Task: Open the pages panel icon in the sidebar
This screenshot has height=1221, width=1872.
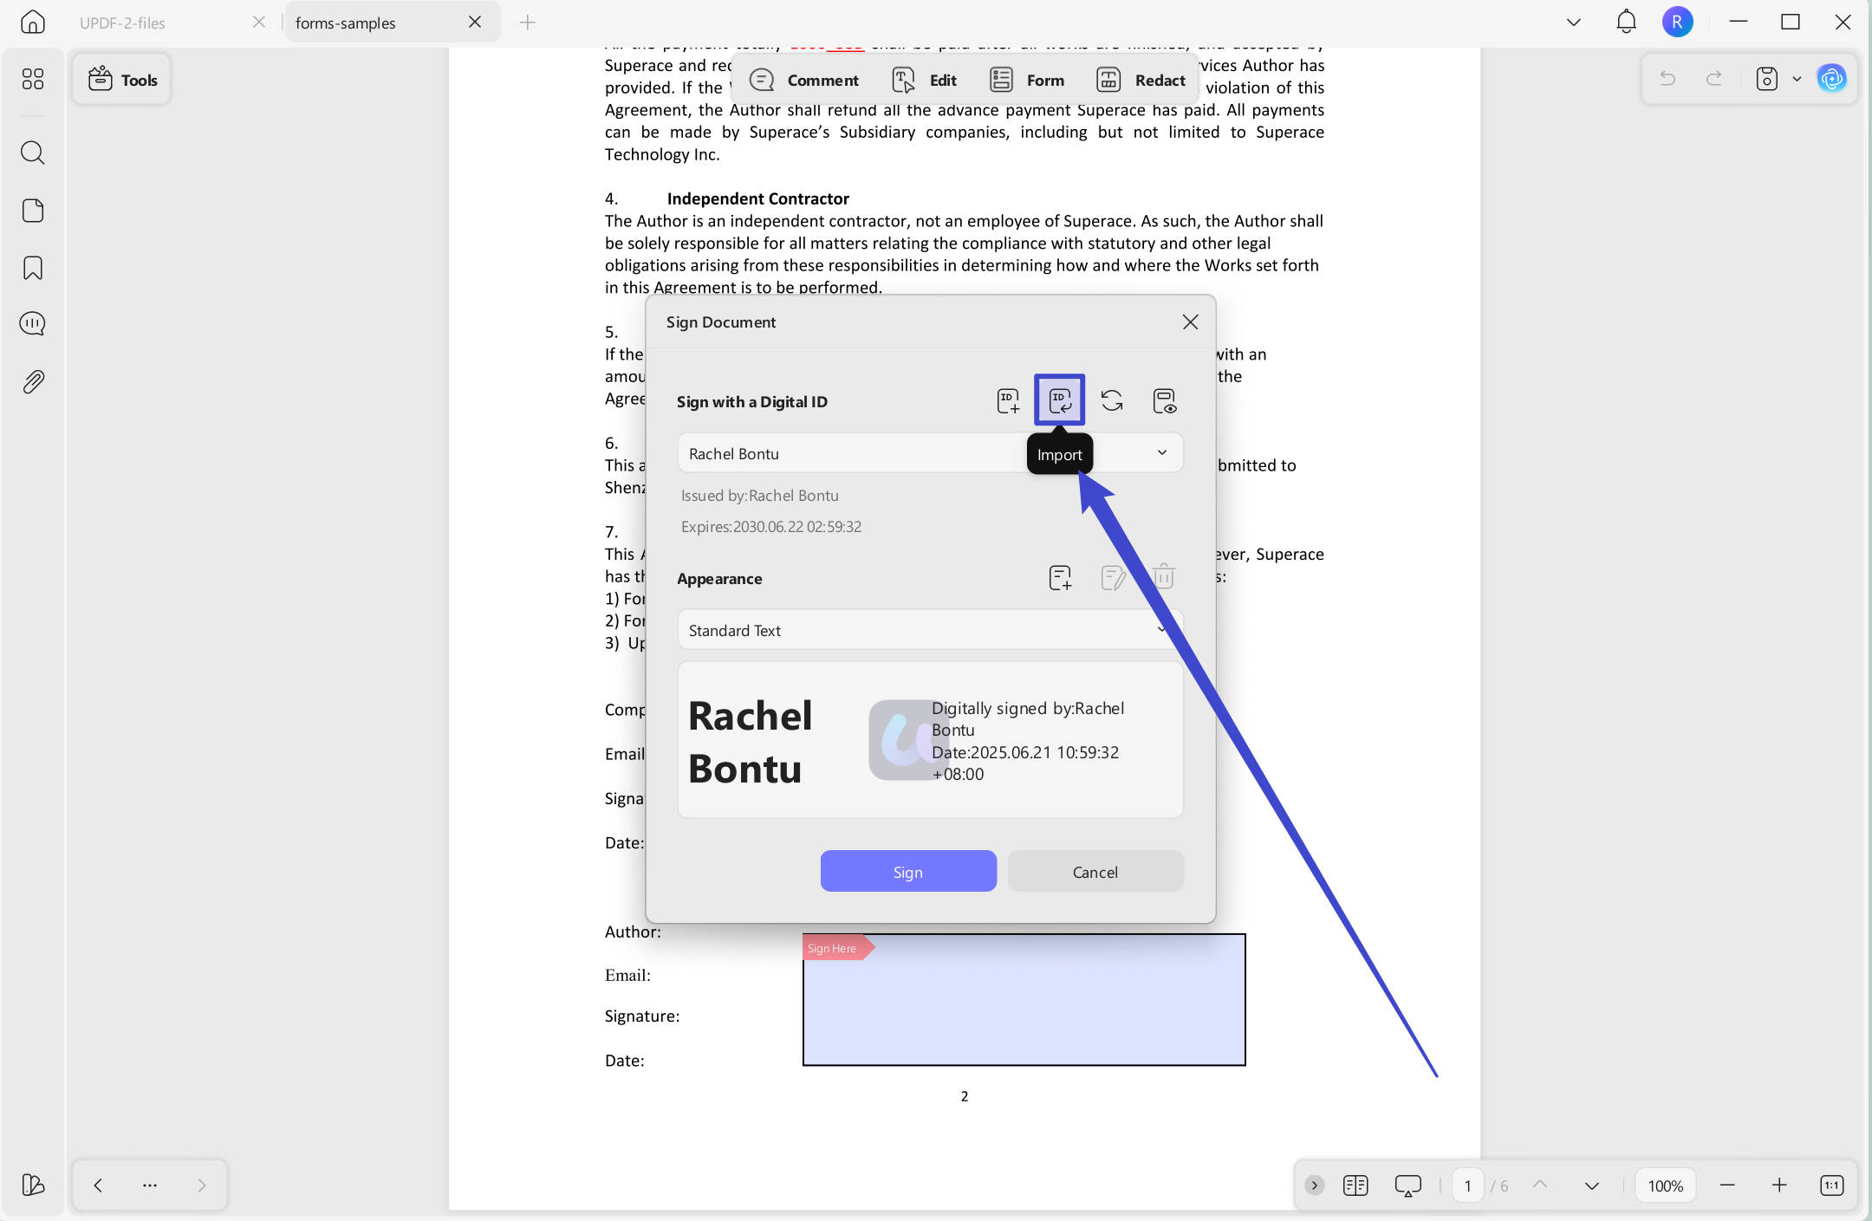Action: pos(33,211)
